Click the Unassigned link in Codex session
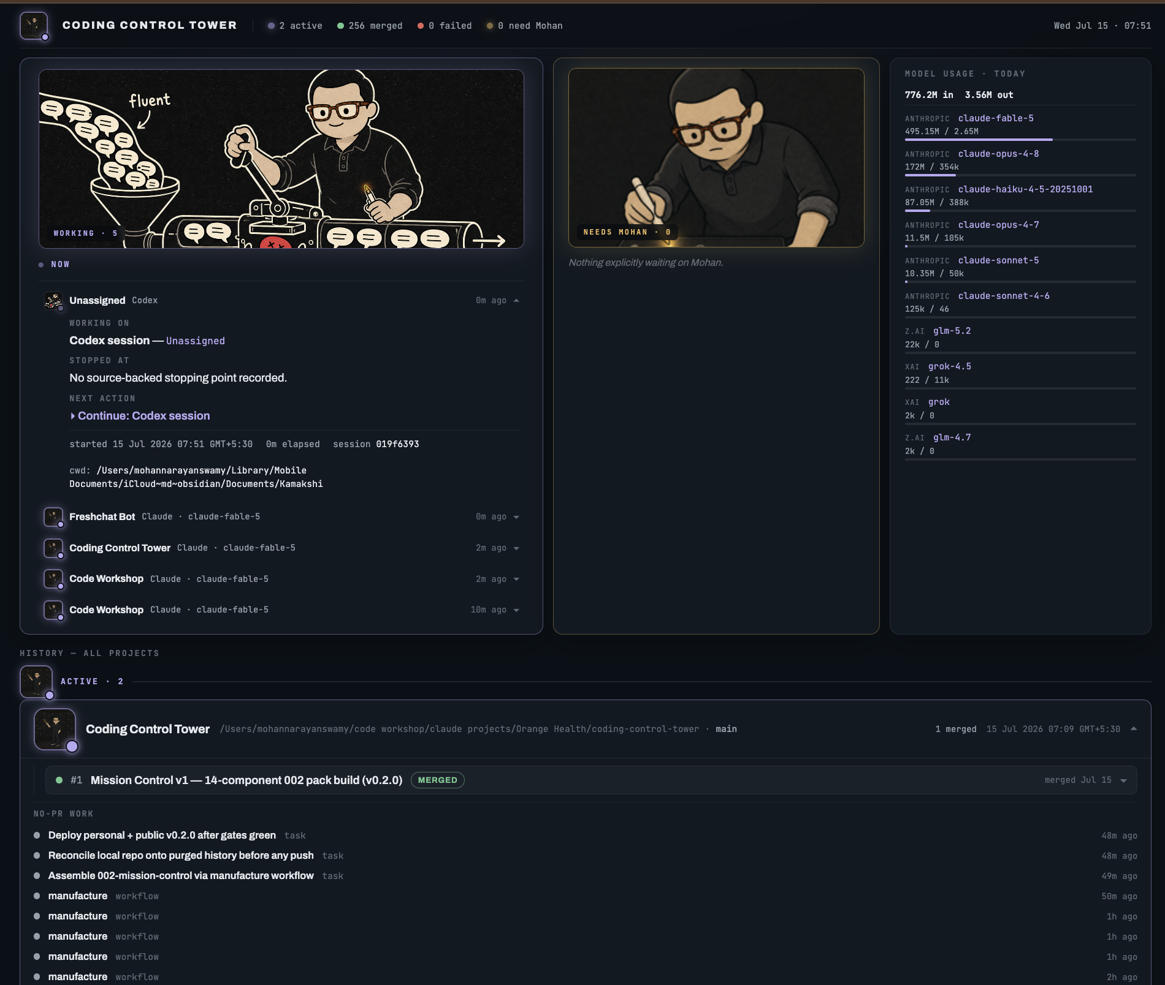 (196, 341)
